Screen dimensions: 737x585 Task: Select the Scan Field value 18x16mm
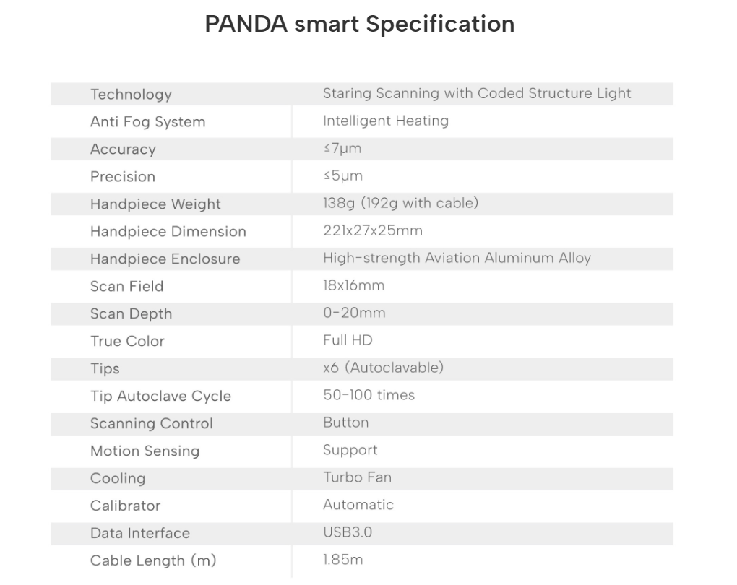[354, 286]
